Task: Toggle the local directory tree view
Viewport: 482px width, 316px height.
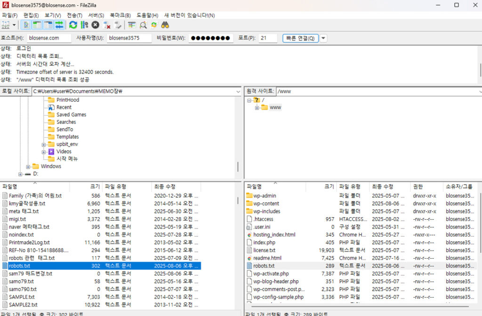Action: (x=37, y=25)
